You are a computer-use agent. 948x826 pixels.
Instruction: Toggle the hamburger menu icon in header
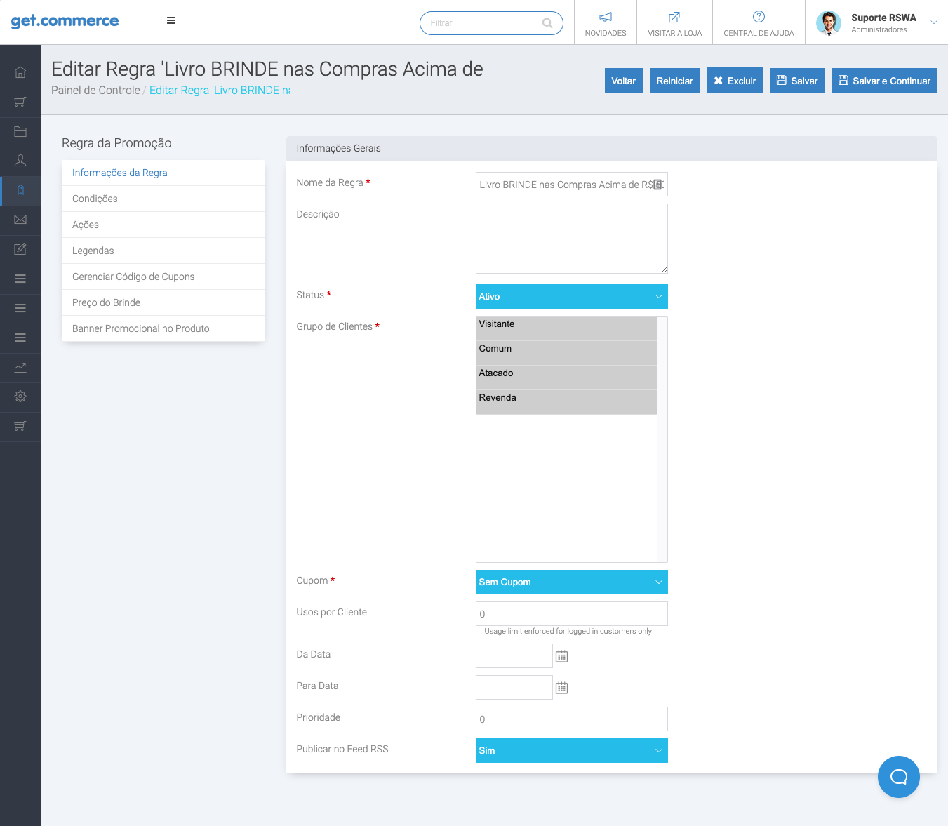coord(171,21)
